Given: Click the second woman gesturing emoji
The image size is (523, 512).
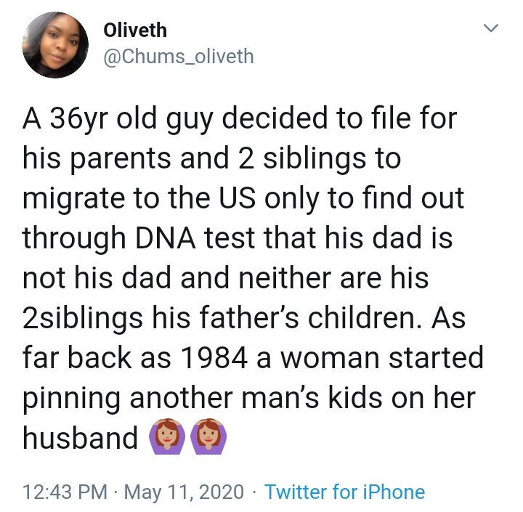Looking at the screenshot, I should [206, 436].
